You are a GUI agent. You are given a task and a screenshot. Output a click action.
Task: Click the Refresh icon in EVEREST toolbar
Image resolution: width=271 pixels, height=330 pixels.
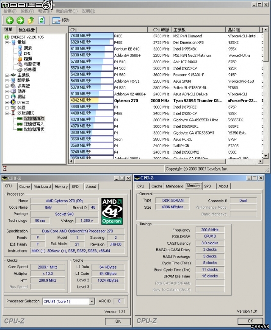click(41, 20)
